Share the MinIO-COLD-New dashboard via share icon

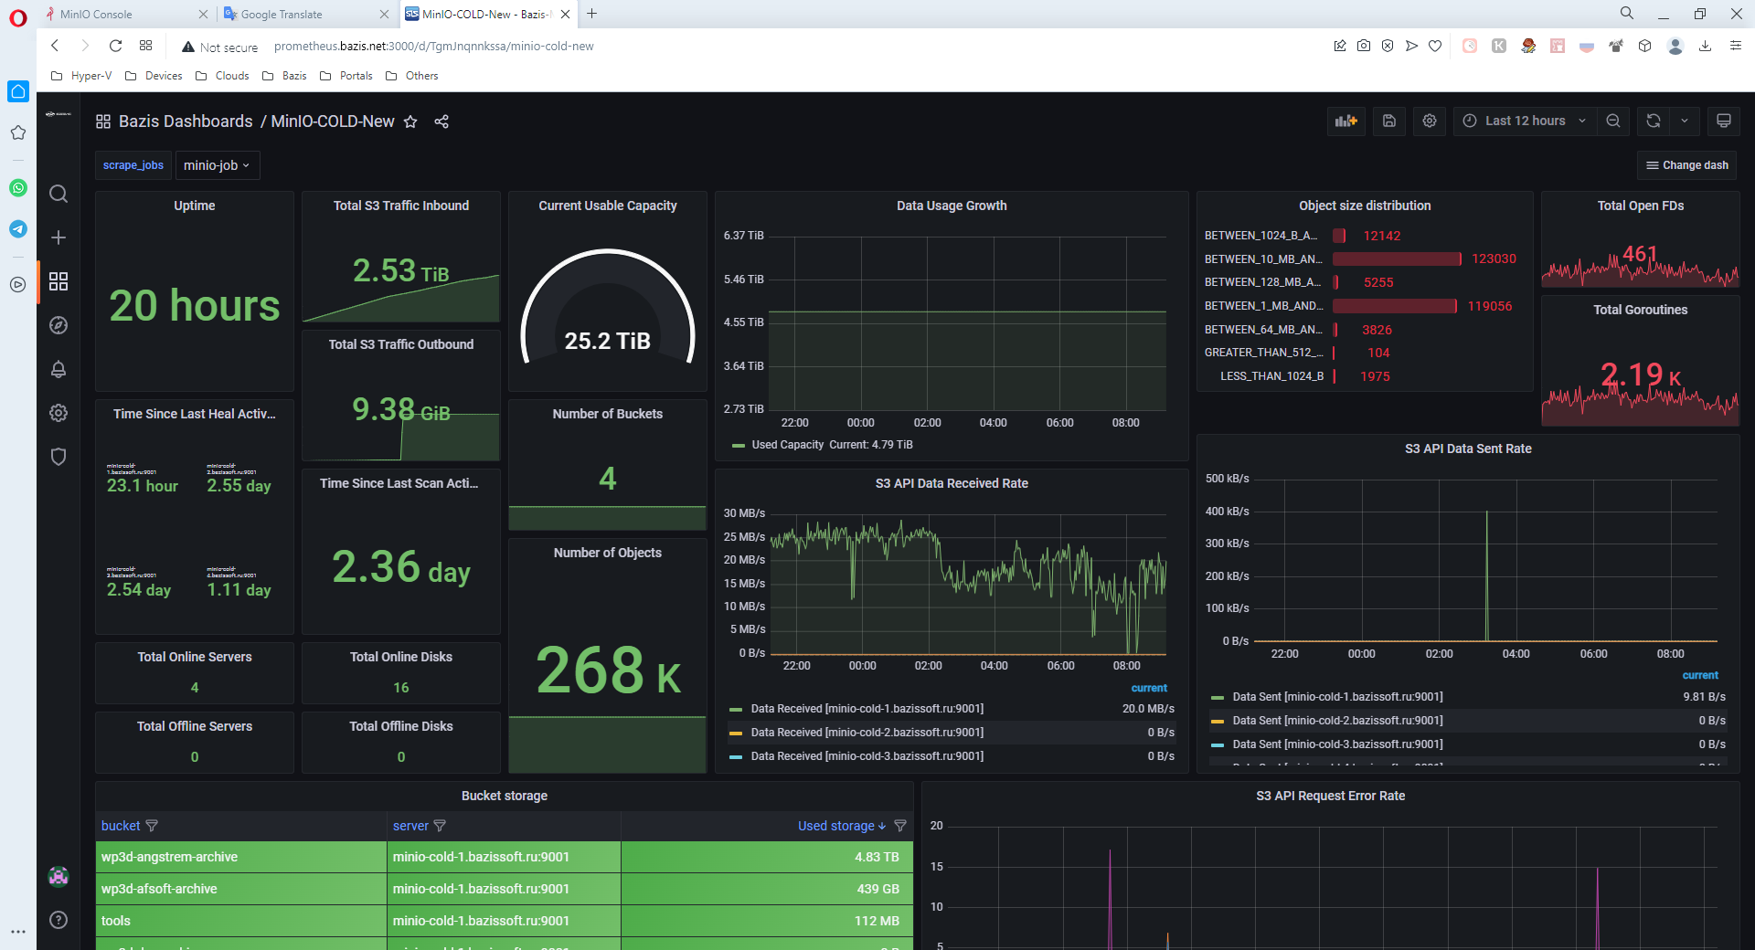pos(441,121)
